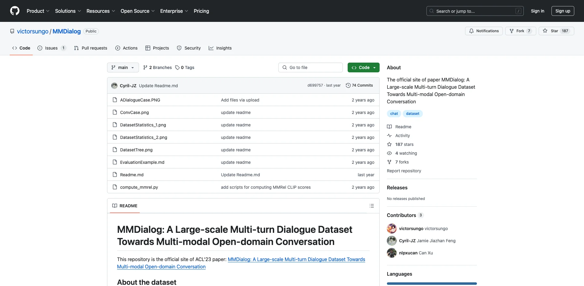Image resolution: width=584 pixels, height=286 pixels.
Task: Click the Notifications bell button
Action: (484, 31)
